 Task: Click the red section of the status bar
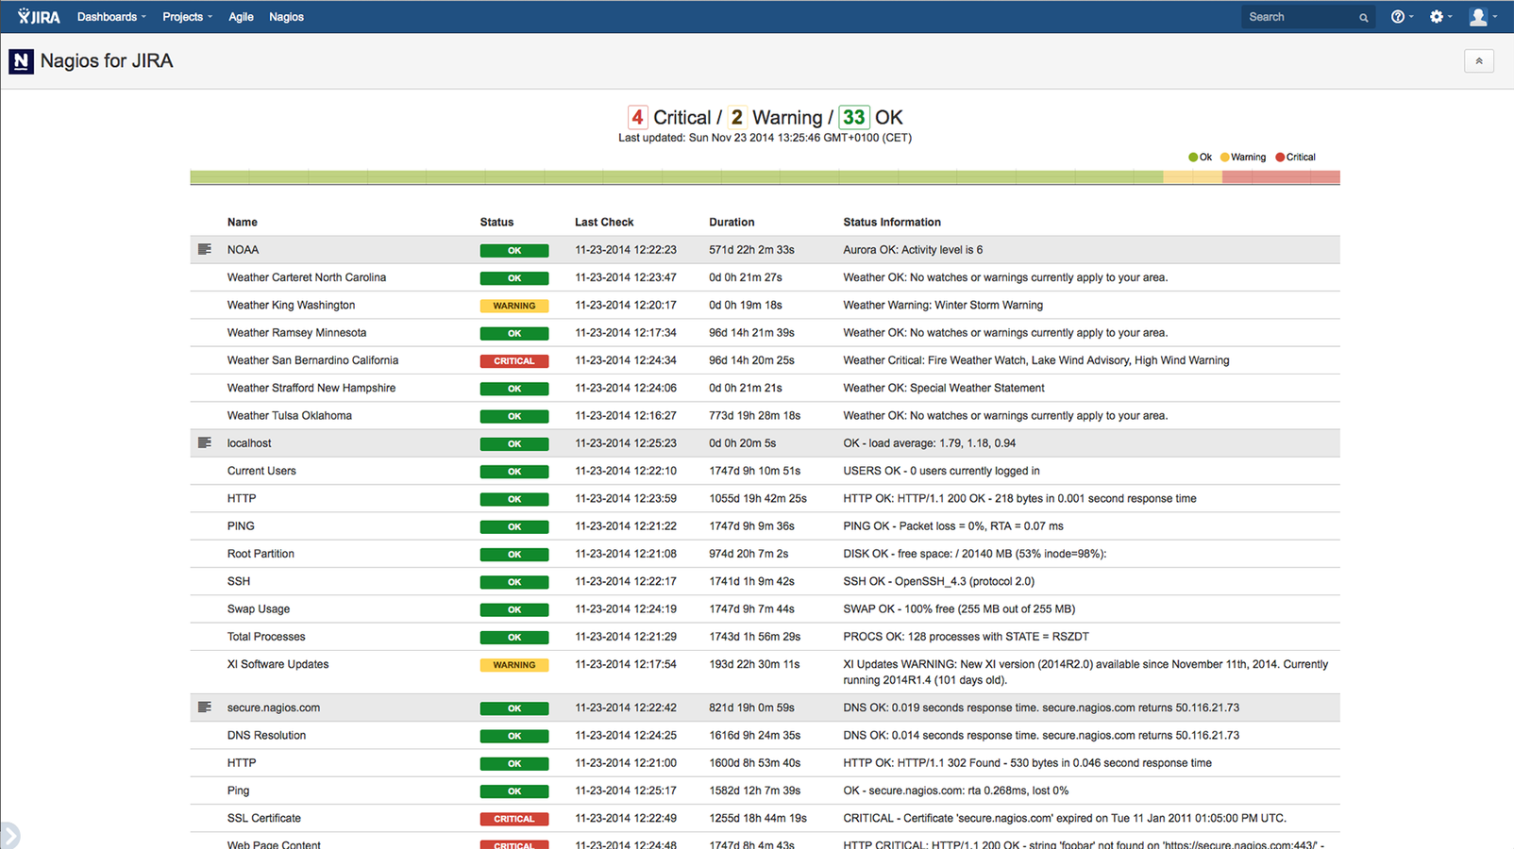pos(1281,177)
